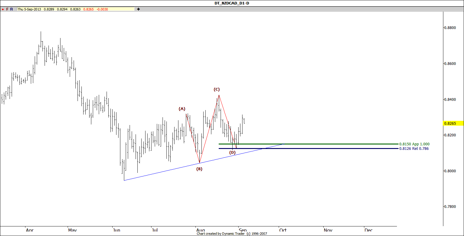Click the change value -0.0030
The height and width of the screenshot is (236, 464).
tap(102, 9)
